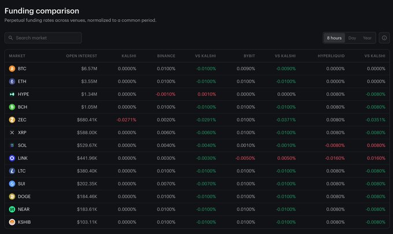This screenshot has width=393, height=234.
Task: Click the ZEC coin icon
Action: 12,120
